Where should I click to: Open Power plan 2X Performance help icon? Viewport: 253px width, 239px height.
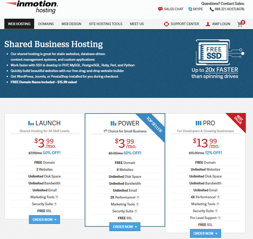138,197
